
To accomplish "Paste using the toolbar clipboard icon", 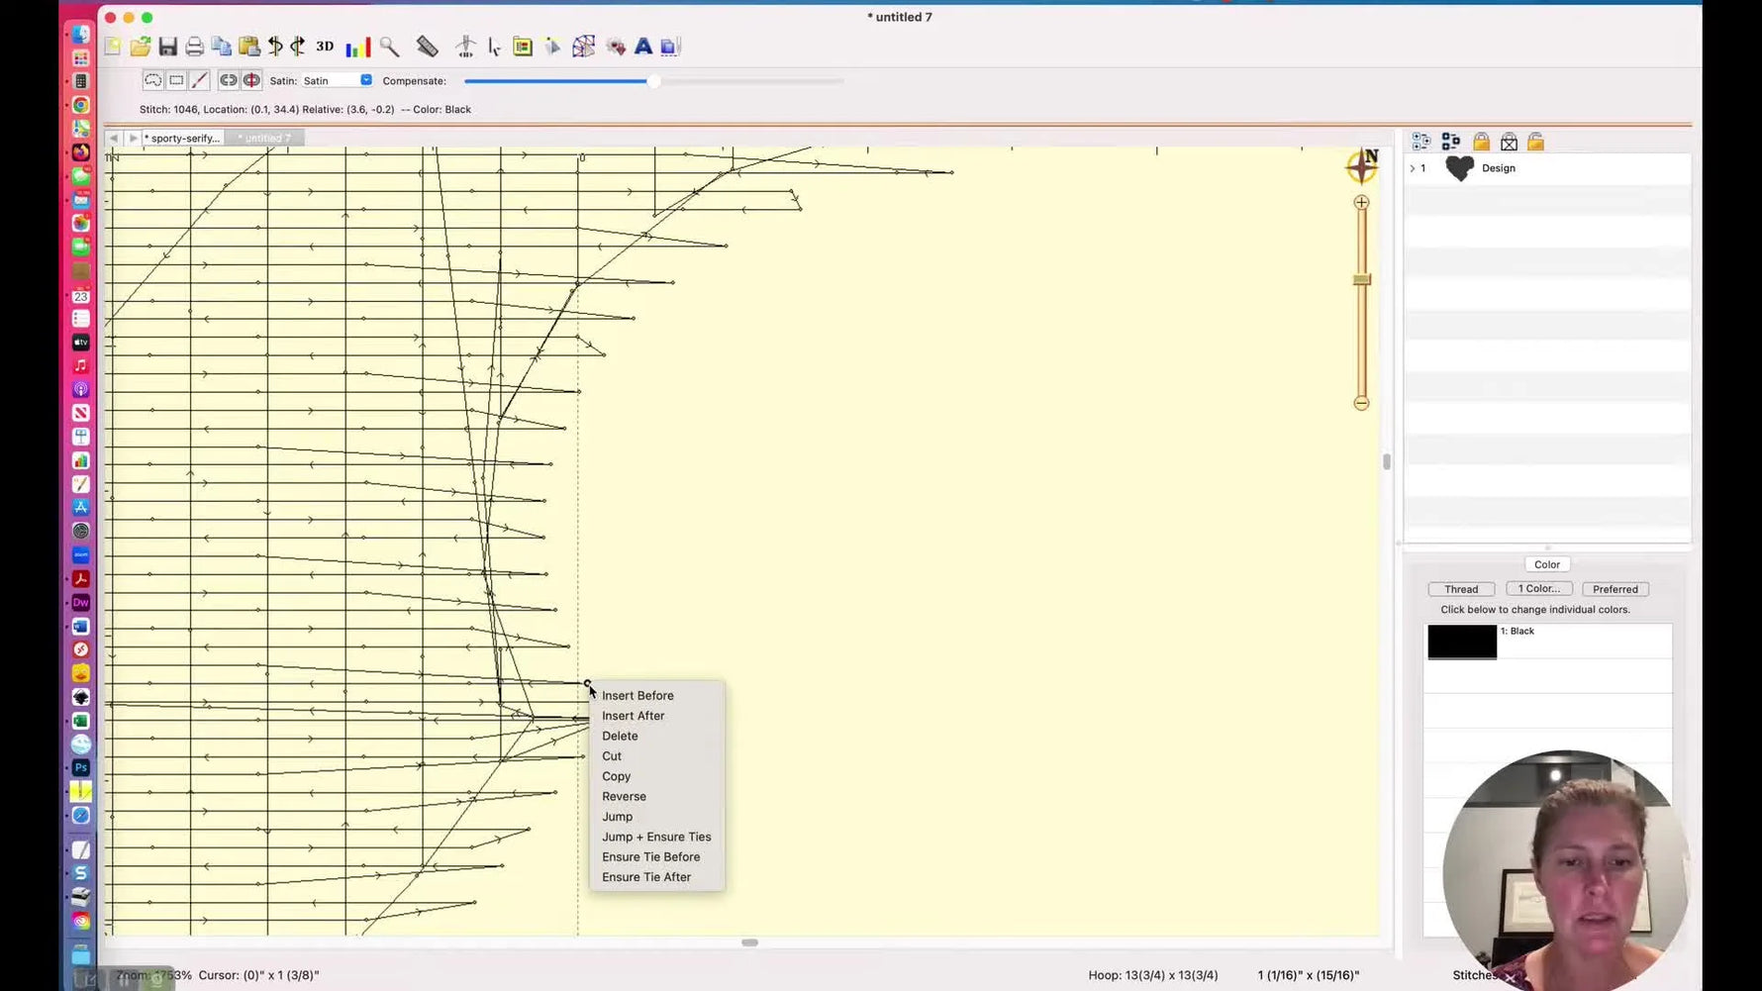I will [249, 47].
